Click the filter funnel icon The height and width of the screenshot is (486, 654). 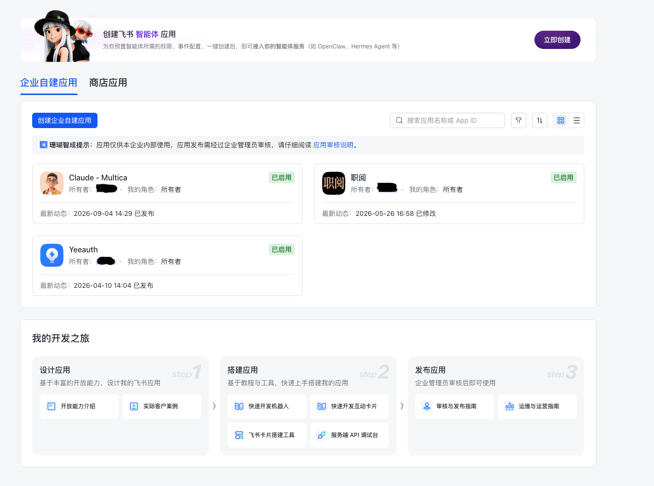pyautogui.click(x=519, y=120)
